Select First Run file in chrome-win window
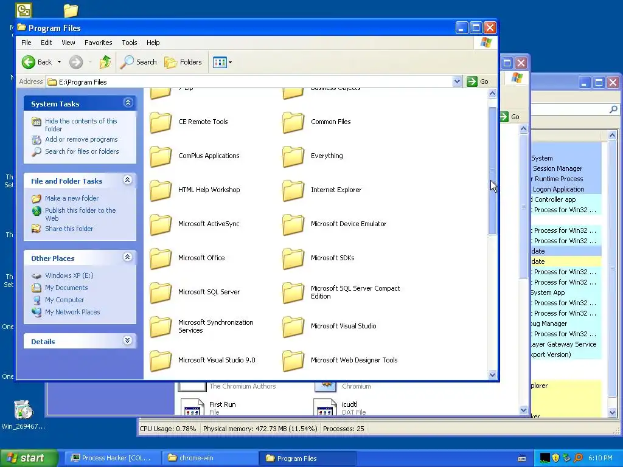This screenshot has width=623, height=467. [208, 407]
